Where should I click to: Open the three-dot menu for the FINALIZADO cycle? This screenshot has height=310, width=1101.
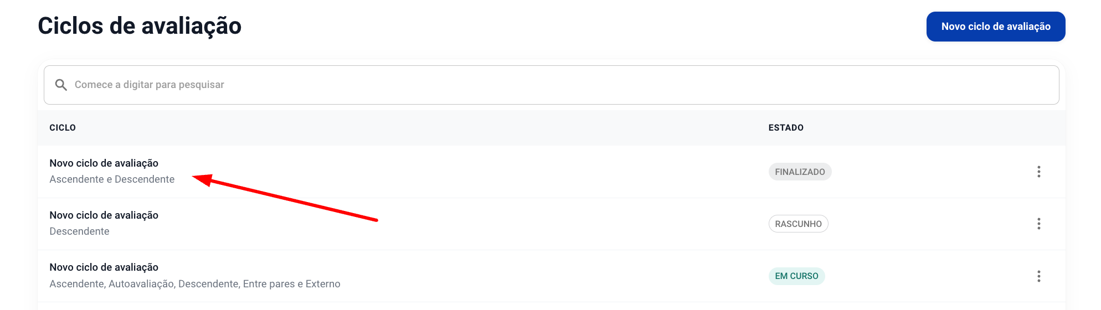point(1038,172)
